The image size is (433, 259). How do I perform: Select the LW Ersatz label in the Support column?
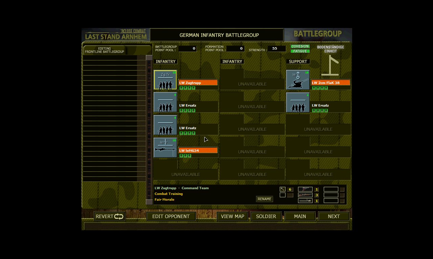click(x=320, y=106)
